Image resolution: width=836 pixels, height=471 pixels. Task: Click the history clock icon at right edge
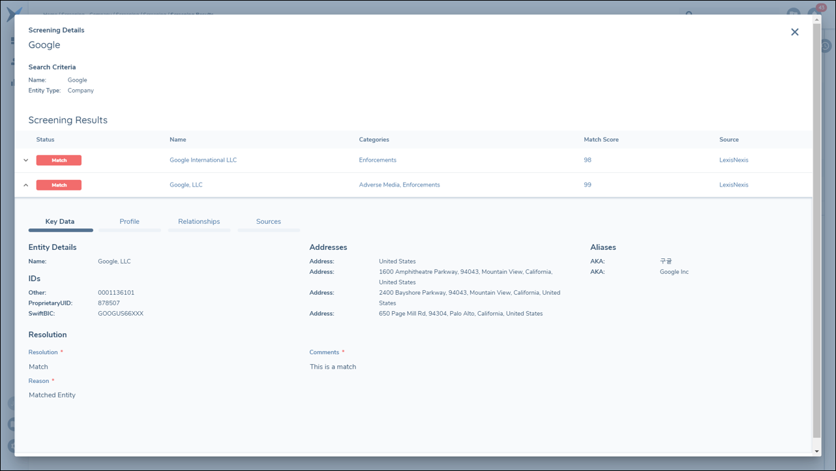[x=826, y=46]
